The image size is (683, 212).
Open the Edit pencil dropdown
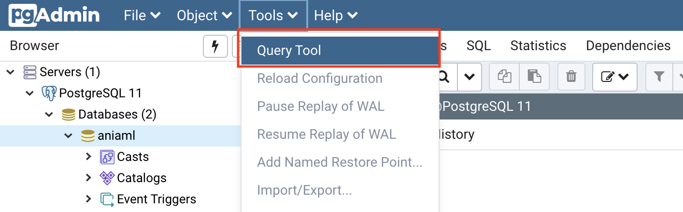[x=615, y=77]
